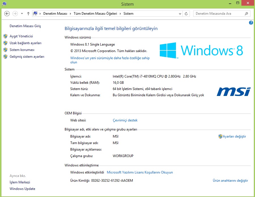The width and height of the screenshot is (255, 197).
Task: Click the page heading Bilgisayarınızla ilgili temel bilgileri
Action: click(111, 29)
